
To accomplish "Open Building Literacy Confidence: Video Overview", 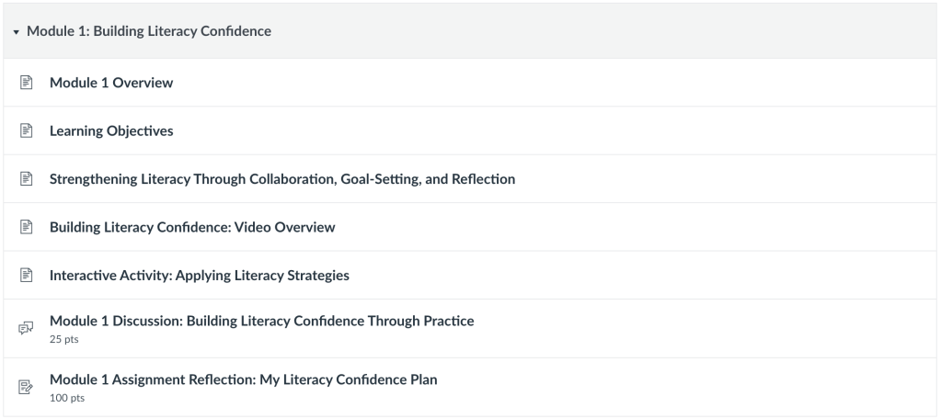I will [192, 226].
